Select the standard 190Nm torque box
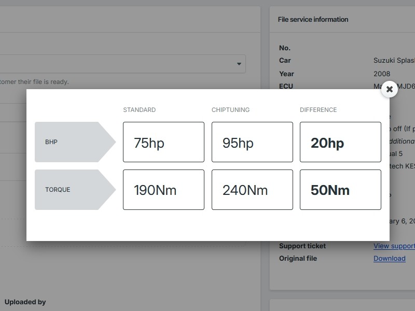415x311 pixels. point(163,190)
